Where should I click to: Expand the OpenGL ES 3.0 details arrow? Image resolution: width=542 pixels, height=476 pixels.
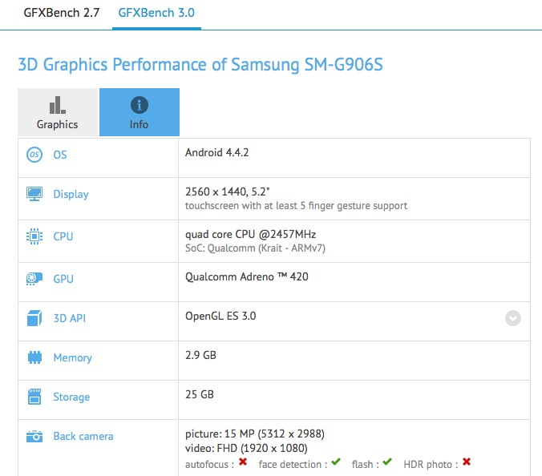[513, 318]
